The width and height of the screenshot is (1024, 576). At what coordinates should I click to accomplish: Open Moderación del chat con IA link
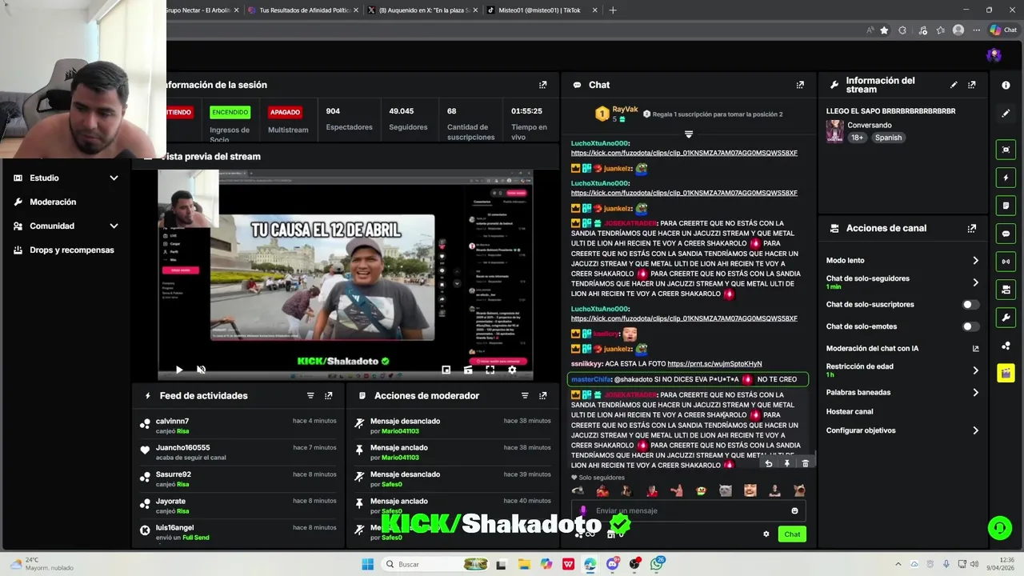[x=902, y=349]
